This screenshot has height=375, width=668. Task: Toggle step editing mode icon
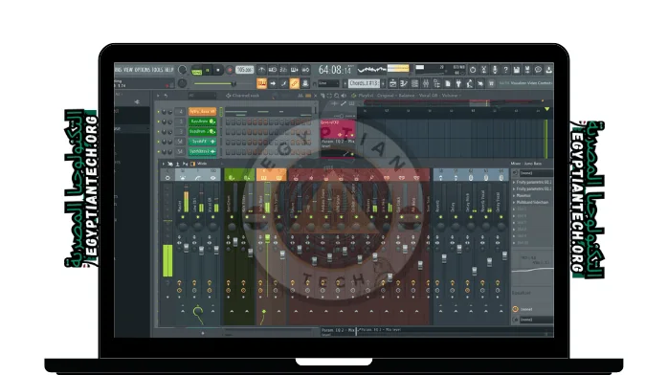(283, 83)
